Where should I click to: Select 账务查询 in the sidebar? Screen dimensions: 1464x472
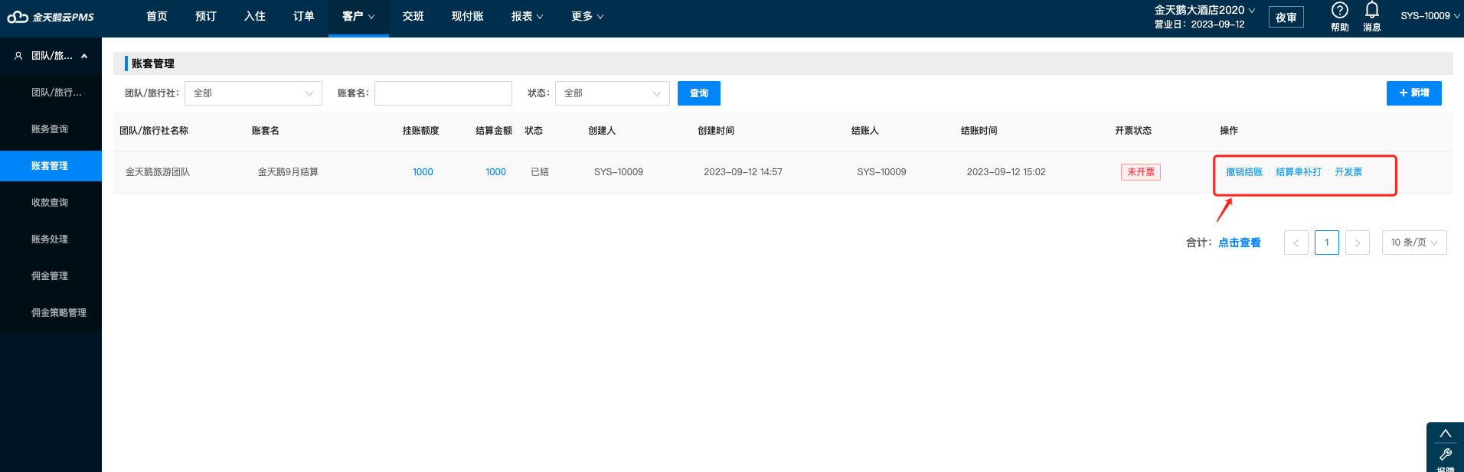51,129
